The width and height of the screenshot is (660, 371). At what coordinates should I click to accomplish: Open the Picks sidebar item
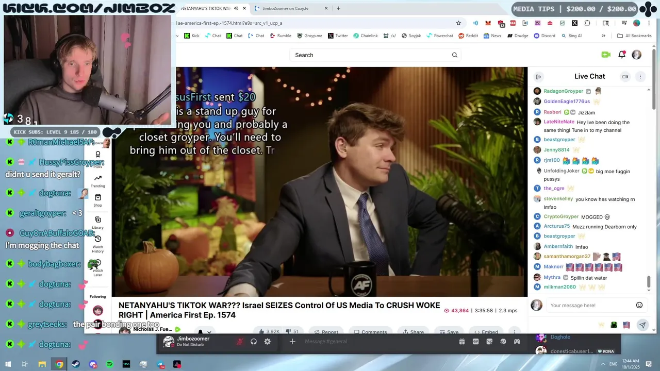[97, 159]
